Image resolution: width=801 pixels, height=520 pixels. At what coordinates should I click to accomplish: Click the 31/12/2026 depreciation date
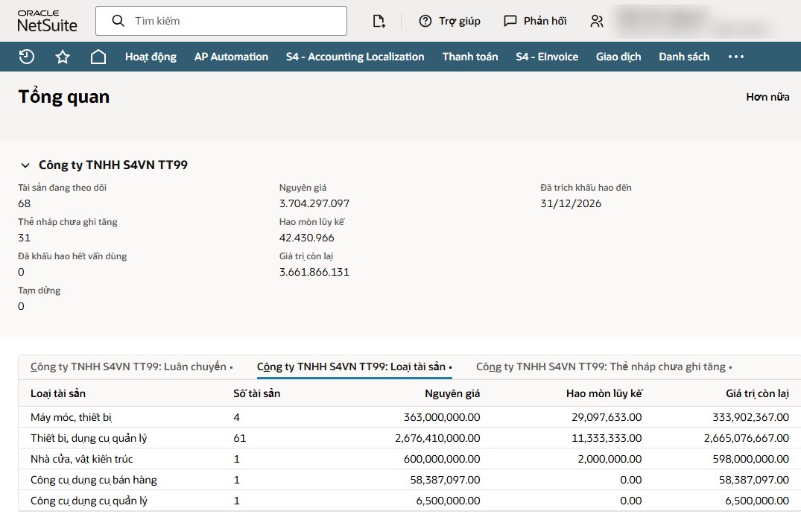pos(571,203)
